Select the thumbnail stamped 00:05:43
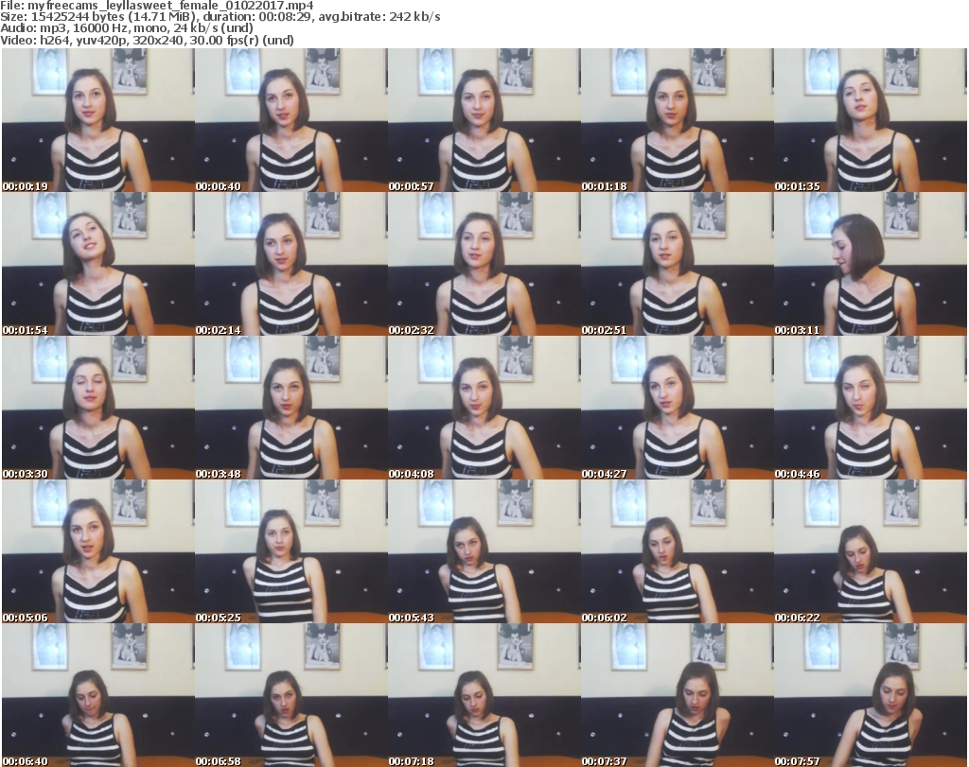Screen dimensions: 969x767 (484, 551)
